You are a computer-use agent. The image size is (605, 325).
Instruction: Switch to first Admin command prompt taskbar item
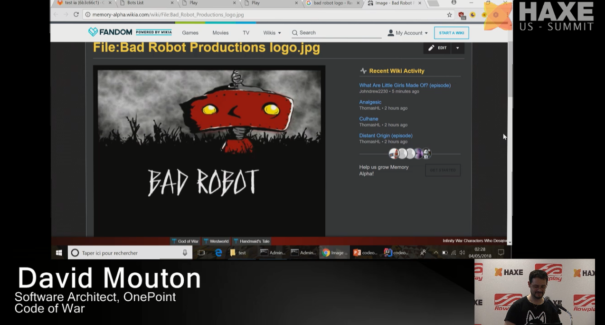click(x=273, y=253)
